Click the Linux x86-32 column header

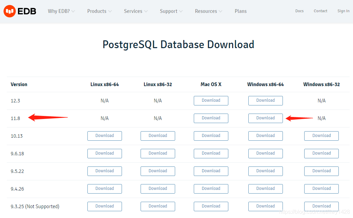pyautogui.click(x=158, y=84)
